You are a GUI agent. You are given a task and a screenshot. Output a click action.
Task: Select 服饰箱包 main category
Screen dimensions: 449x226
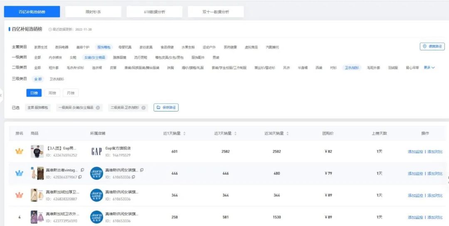104,47
